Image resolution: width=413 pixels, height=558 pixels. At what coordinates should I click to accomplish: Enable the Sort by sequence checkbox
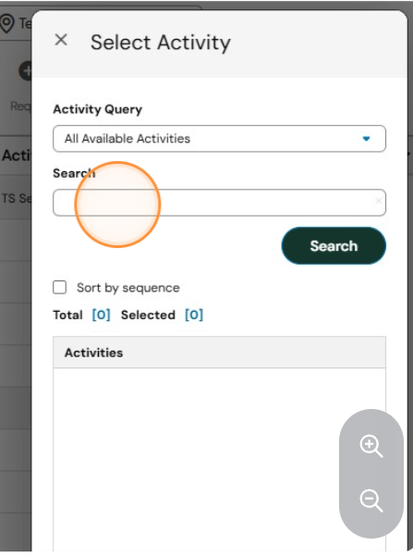tap(60, 287)
